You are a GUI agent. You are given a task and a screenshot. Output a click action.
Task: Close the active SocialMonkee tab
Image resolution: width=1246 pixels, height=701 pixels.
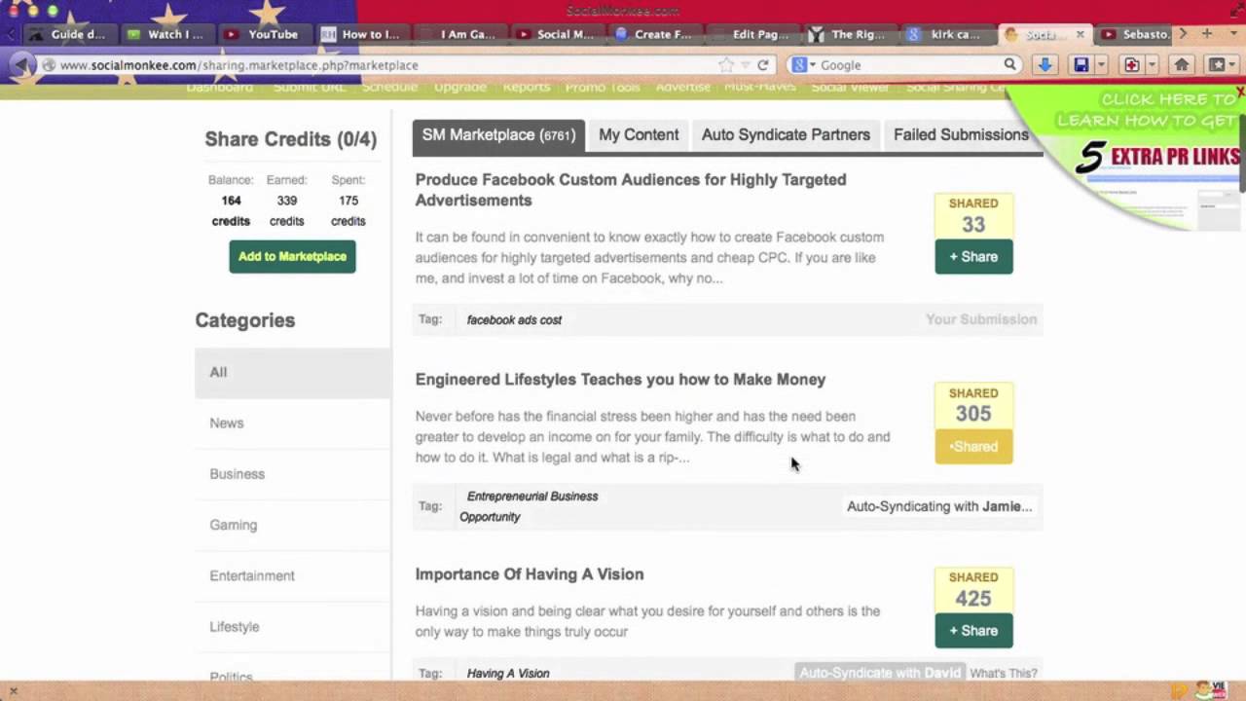coord(1081,34)
